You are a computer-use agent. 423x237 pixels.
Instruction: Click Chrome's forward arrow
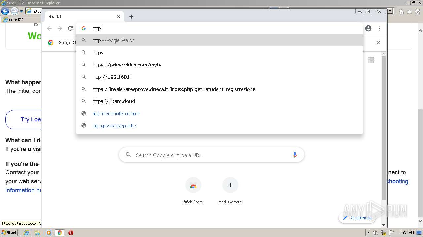[x=60, y=28]
